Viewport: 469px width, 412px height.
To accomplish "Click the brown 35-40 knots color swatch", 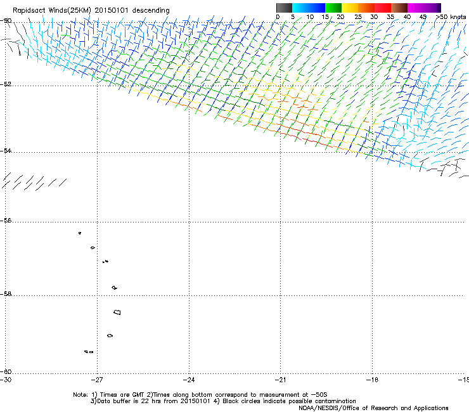I will [399, 8].
